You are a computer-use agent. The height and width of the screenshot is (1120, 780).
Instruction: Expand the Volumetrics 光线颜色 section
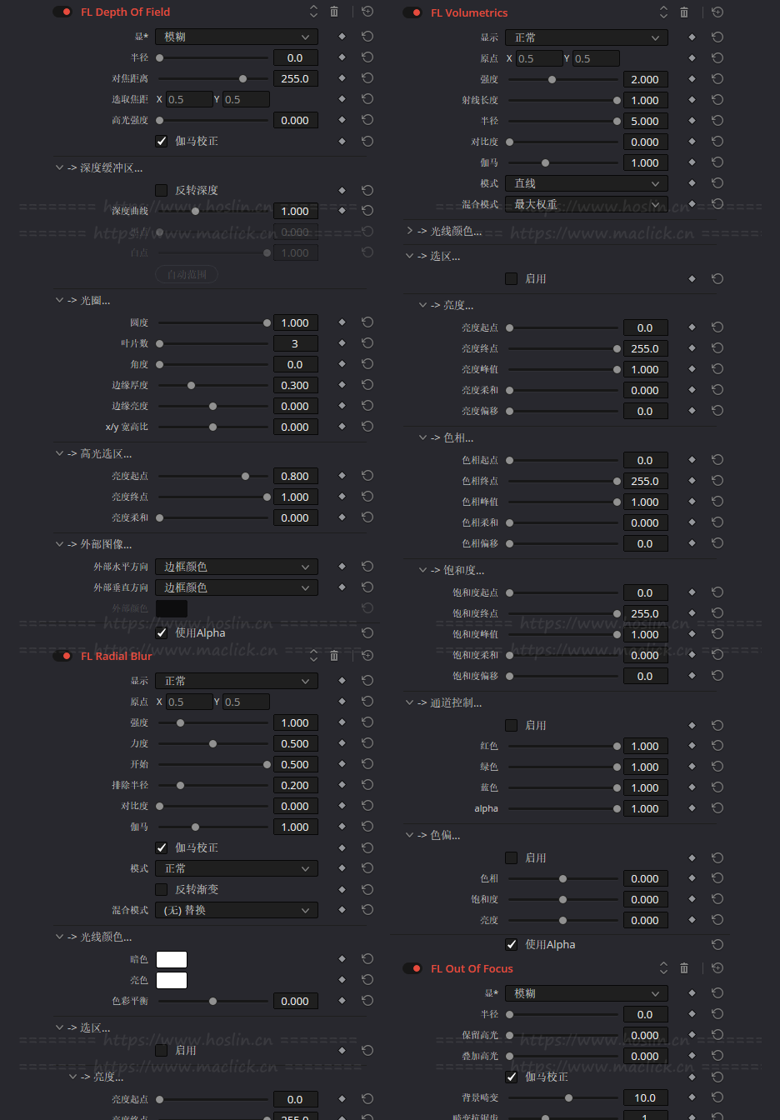[410, 231]
